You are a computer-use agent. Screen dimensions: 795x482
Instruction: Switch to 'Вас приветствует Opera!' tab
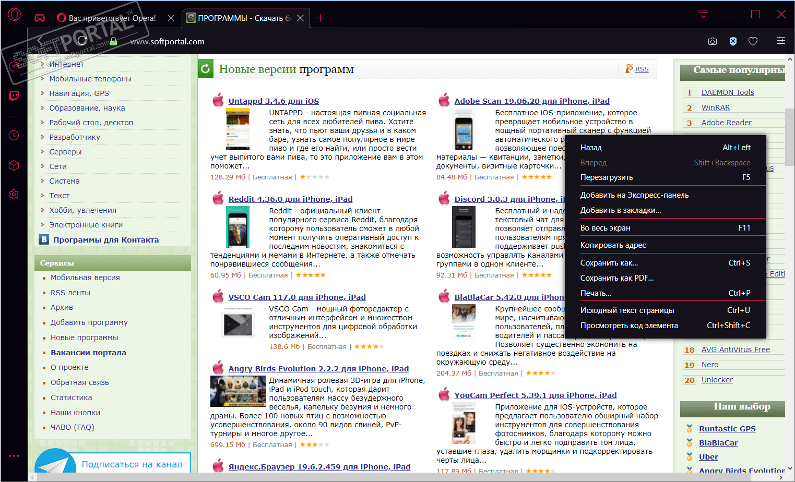pos(112,18)
